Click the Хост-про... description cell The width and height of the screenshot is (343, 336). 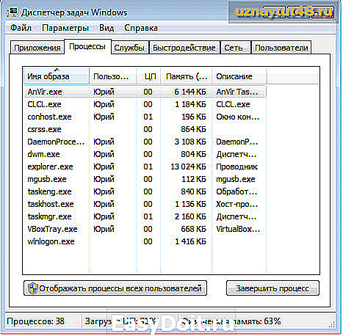click(237, 204)
